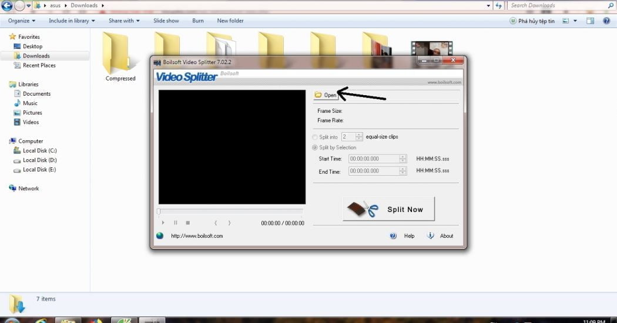Select Local Disk (D:)

point(40,160)
